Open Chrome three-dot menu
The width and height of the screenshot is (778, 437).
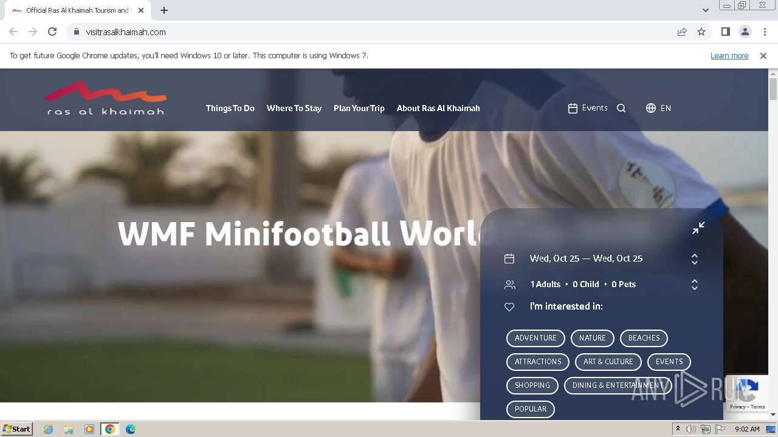(765, 32)
